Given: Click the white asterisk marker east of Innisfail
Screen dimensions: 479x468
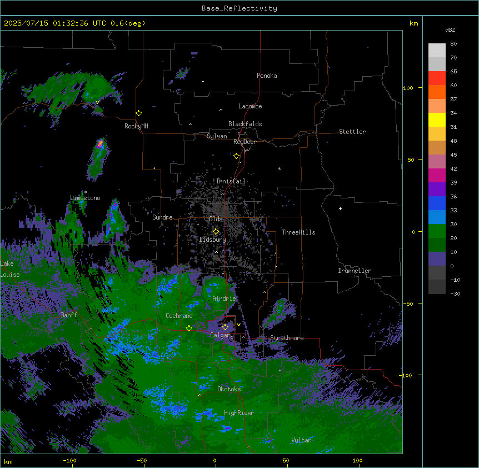Looking at the screenshot, I should coord(279,168).
